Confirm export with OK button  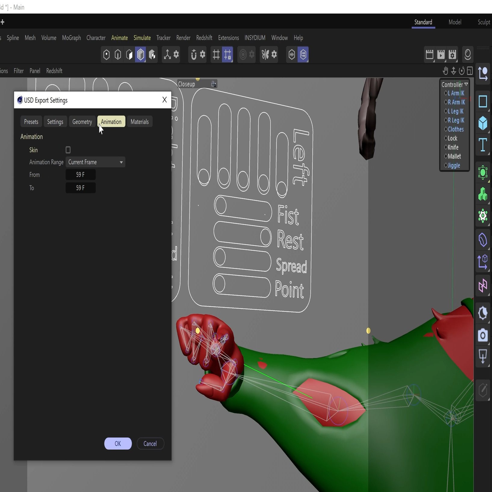118,444
